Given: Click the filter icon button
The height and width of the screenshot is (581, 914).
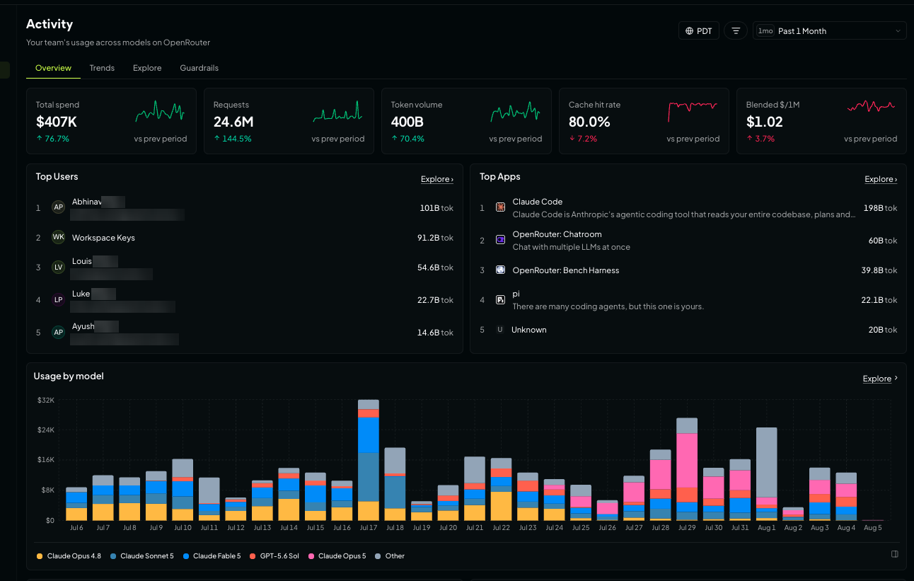Looking at the screenshot, I should [x=736, y=31].
